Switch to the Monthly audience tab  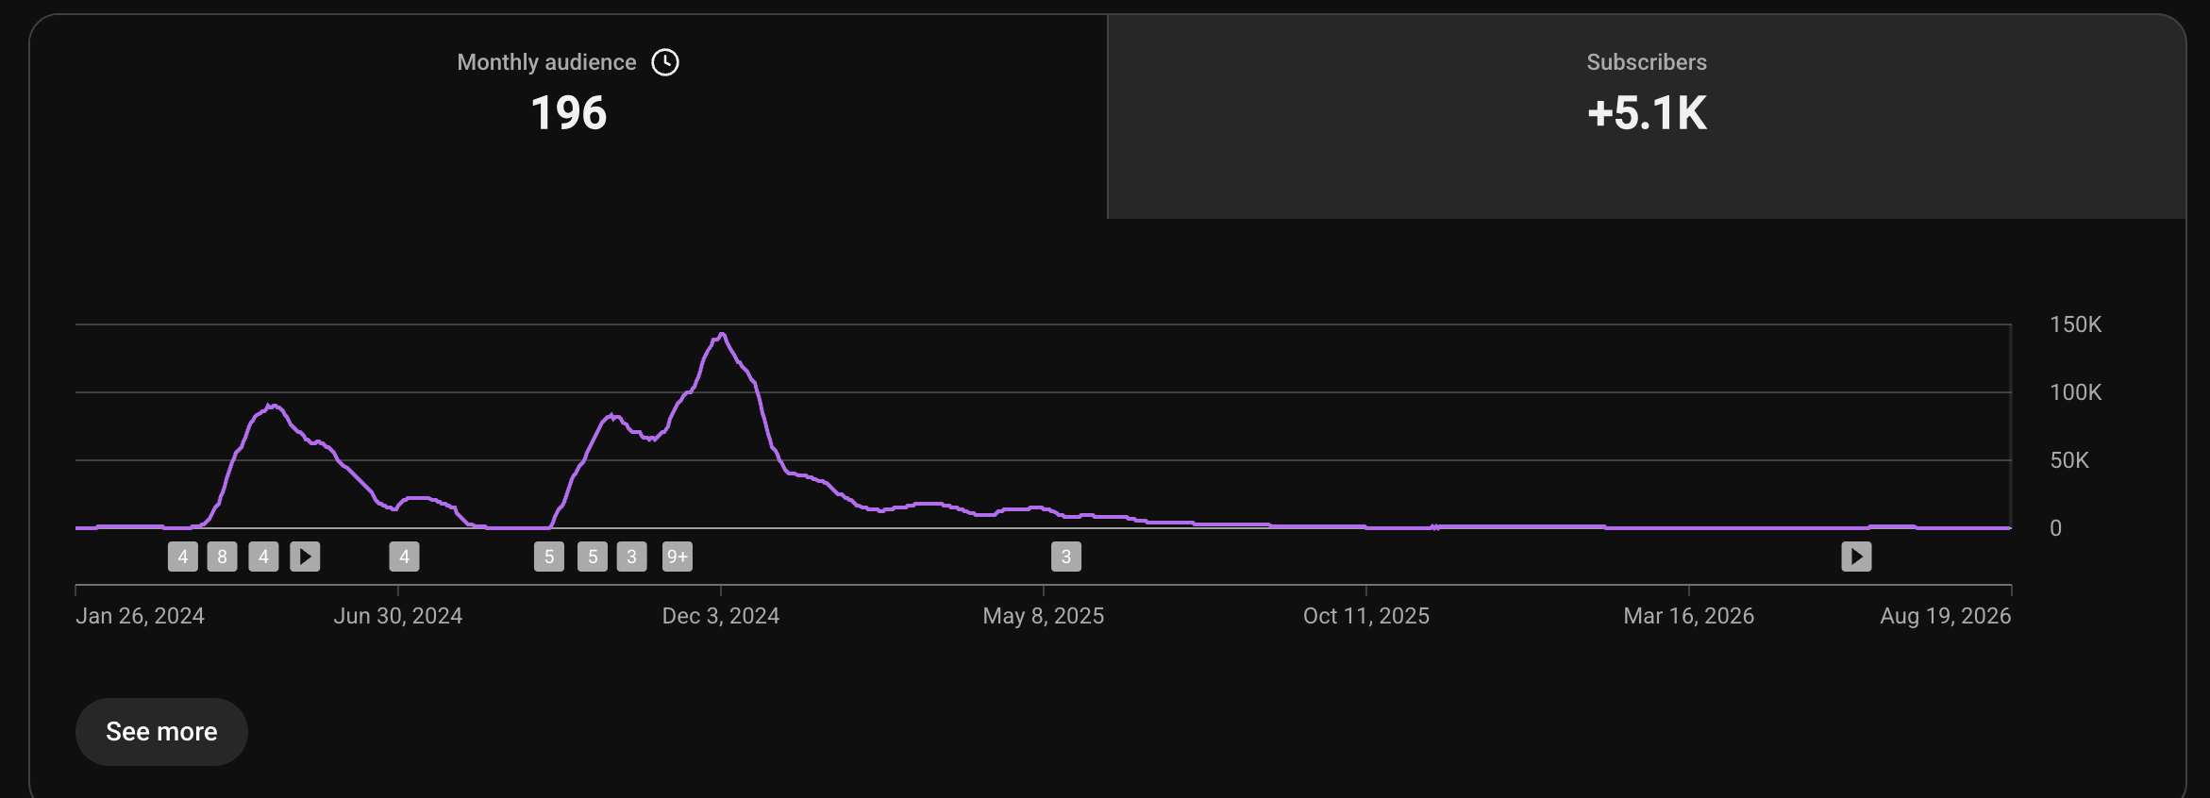(568, 117)
